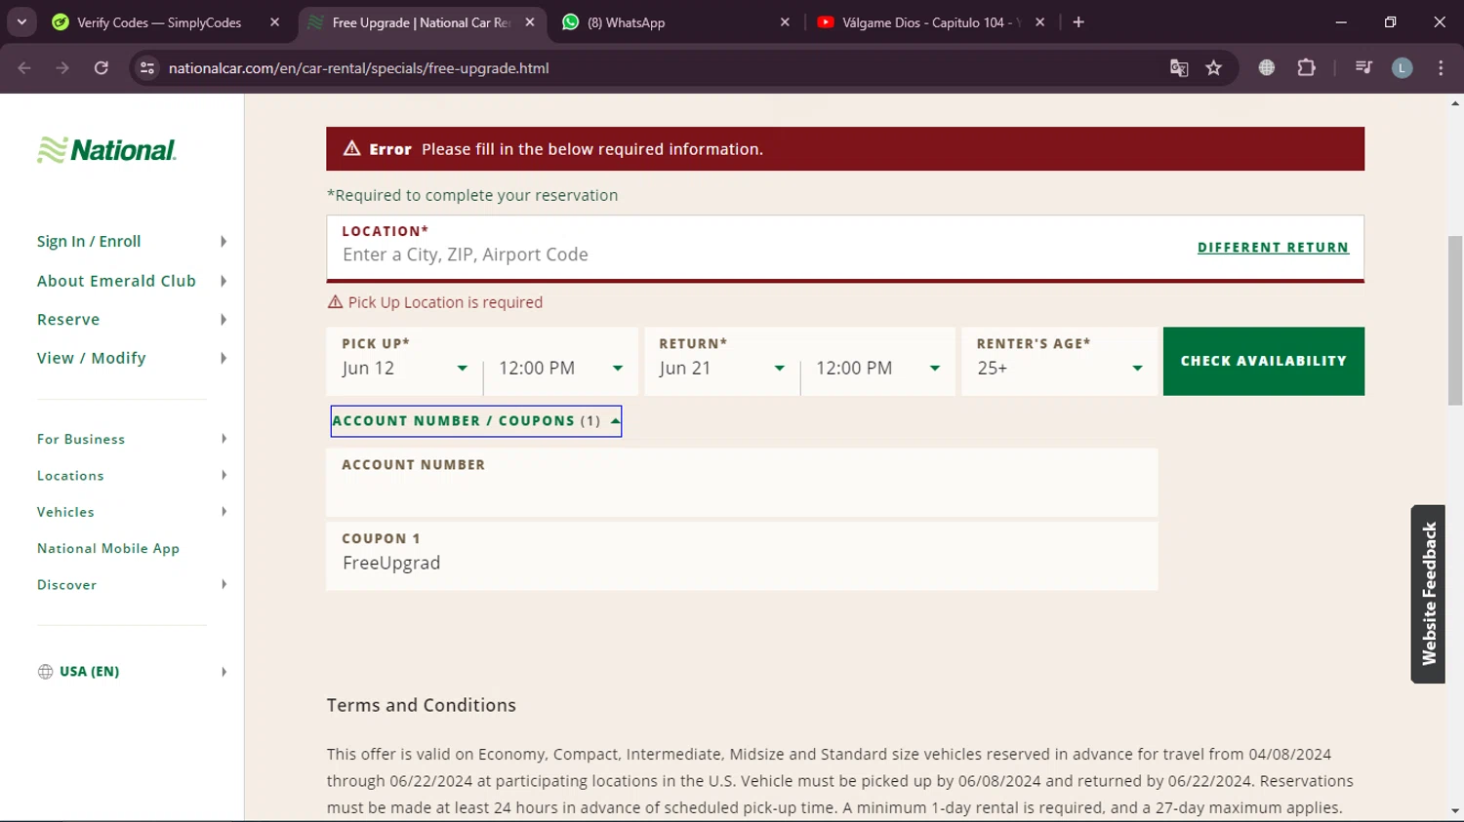Open the National Mobile App link
Viewport: 1464px width, 822px height.
coord(108,549)
